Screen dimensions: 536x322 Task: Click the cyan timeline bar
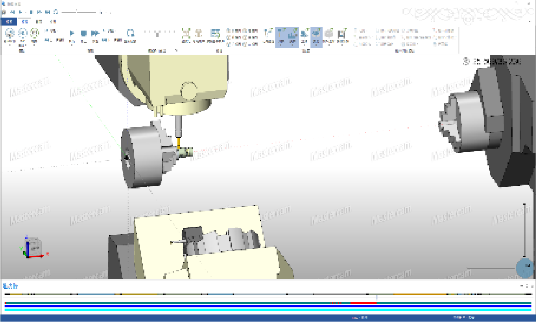268,310
